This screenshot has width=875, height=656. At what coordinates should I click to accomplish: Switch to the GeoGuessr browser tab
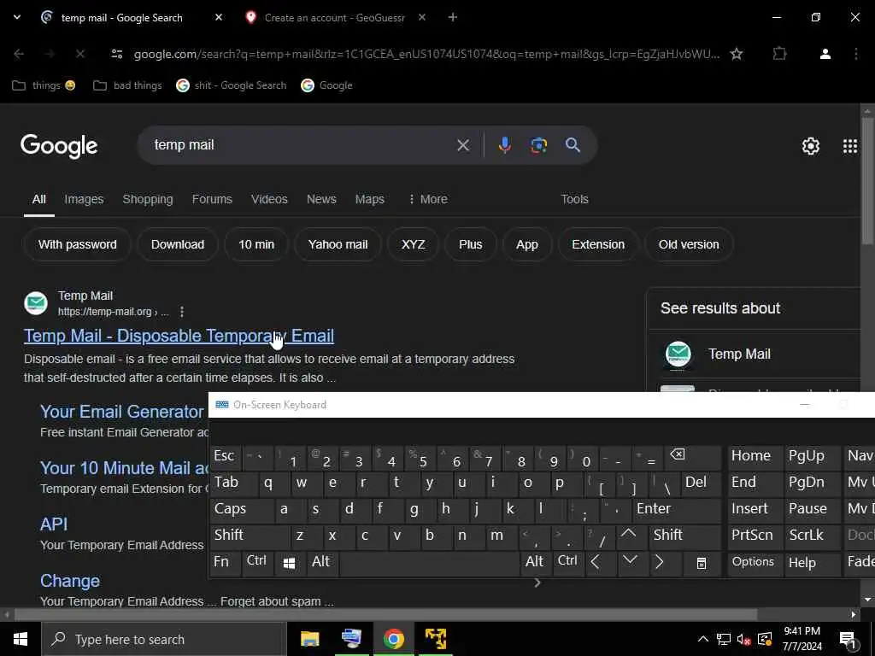pyautogui.click(x=334, y=18)
